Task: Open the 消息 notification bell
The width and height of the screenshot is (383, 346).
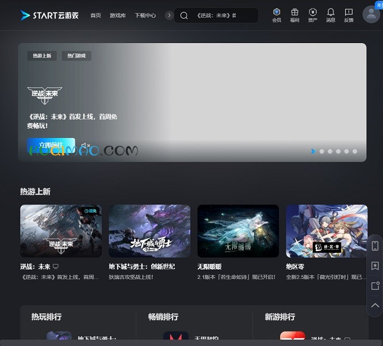Action: click(x=331, y=15)
